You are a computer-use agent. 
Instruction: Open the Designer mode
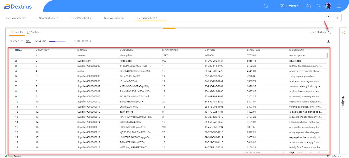point(289,6)
